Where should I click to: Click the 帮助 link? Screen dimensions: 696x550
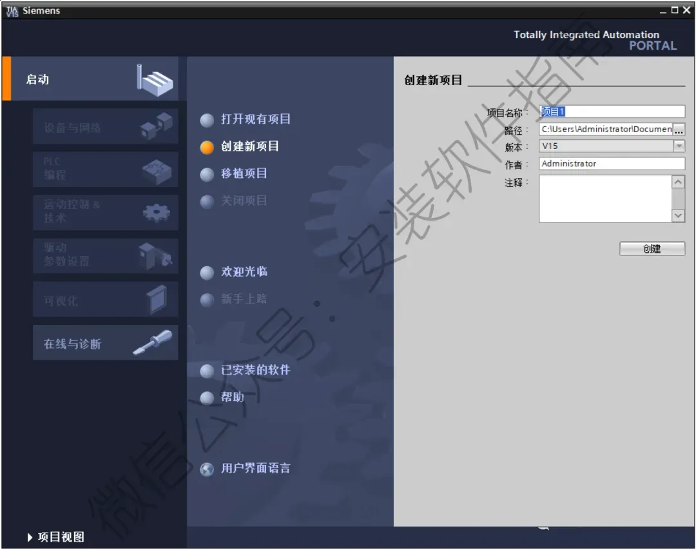(x=233, y=397)
